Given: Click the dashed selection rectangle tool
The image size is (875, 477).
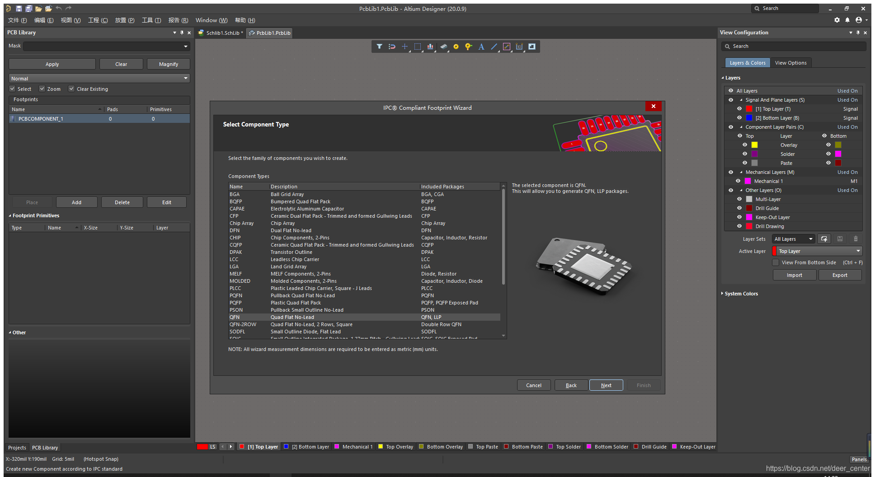Looking at the screenshot, I should (x=418, y=47).
